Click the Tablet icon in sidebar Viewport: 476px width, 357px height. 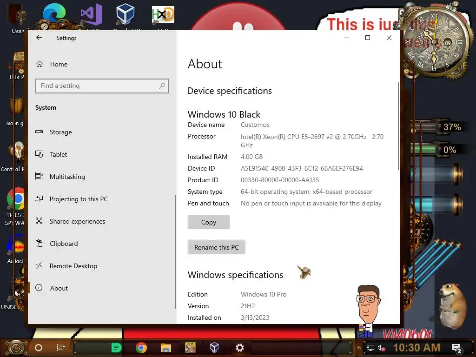[39, 154]
